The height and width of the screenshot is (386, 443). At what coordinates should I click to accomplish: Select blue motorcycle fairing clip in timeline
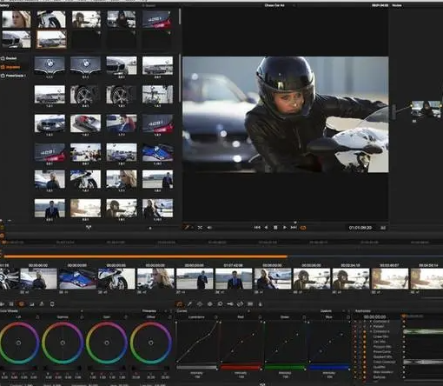(77, 279)
